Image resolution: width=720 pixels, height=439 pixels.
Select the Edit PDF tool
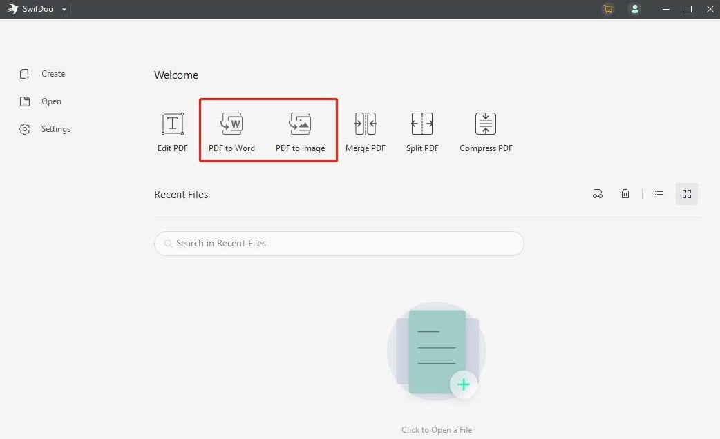[x=171, y=131]
